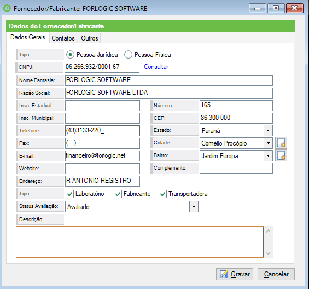Click the green application icon in title bar
Viewport: 309px width, 289px height.
pyautogui.click(x=7, y=8)
